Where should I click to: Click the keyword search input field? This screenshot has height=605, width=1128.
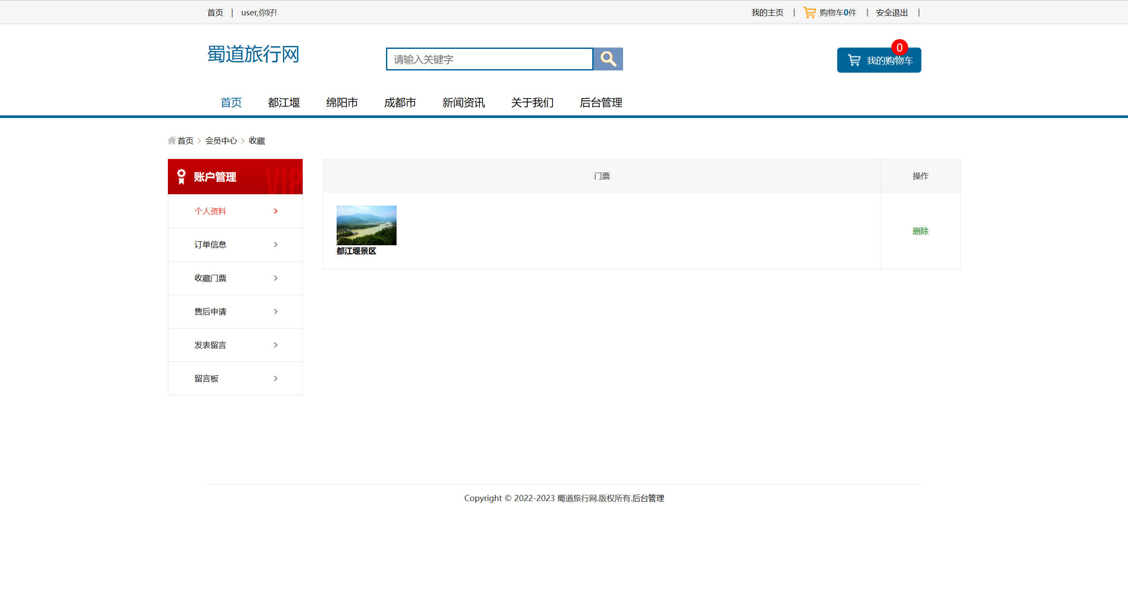tap(489, 59)
